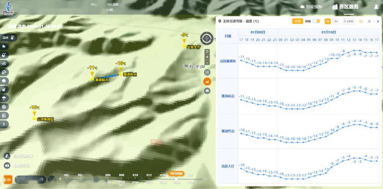
Task: Open the 赛区服务 tab
Action: point(345,7)
